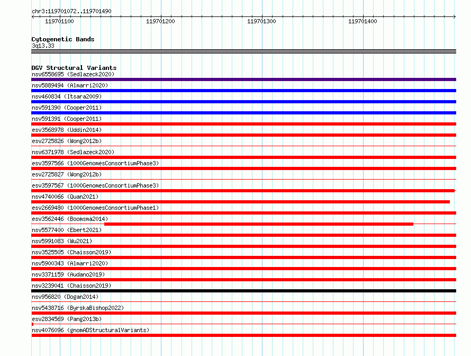471x356 pixels.
Task: Click the esv3597567 (1000GenomesConsortiumPhase3) label
Action: pos(95,185)
